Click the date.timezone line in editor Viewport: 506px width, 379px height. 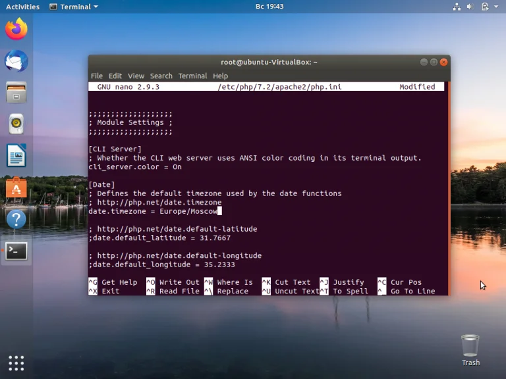tap(155, 211)
